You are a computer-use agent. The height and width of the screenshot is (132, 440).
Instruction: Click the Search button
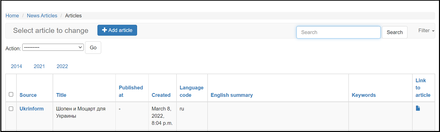click(x=395, y=32)
